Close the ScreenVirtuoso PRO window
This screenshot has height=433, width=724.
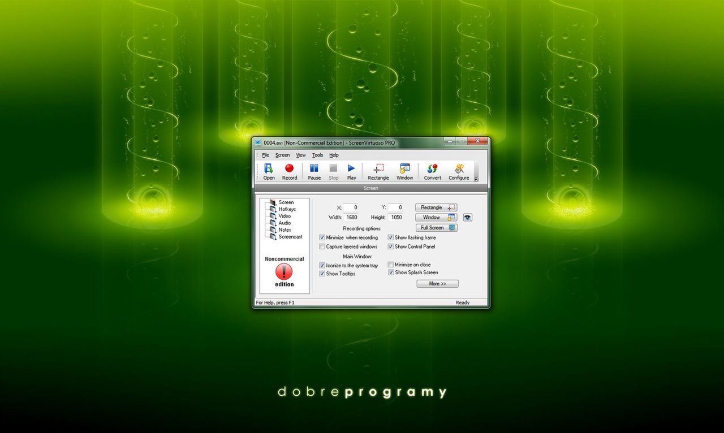tap(478, 141)
